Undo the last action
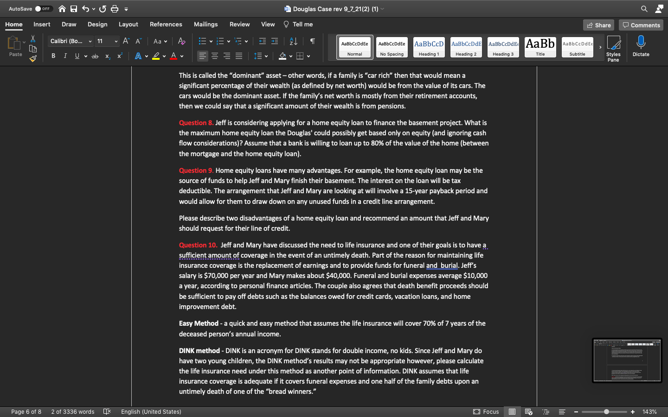 tap(85, 9)
